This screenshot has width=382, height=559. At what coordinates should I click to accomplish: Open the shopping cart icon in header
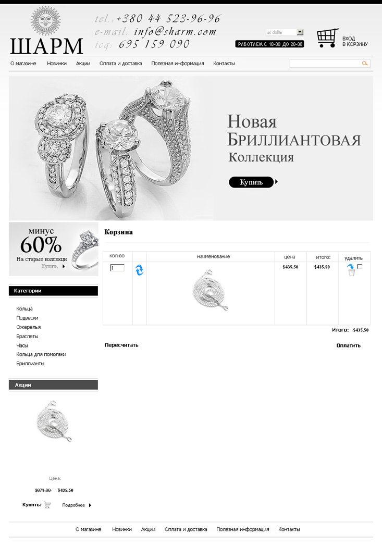[327, 38]
